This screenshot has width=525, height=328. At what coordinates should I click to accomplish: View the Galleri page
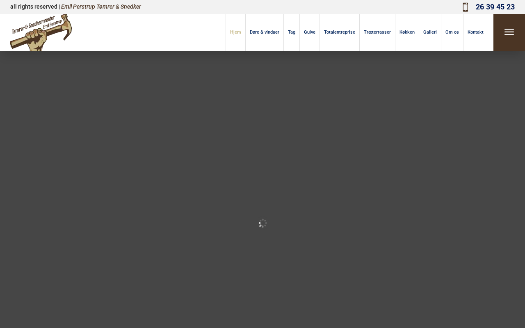(x=430, y=32)
